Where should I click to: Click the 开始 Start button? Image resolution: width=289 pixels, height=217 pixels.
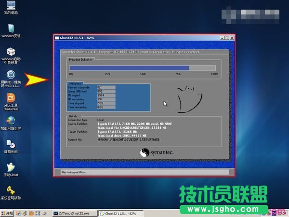[7, 213]
